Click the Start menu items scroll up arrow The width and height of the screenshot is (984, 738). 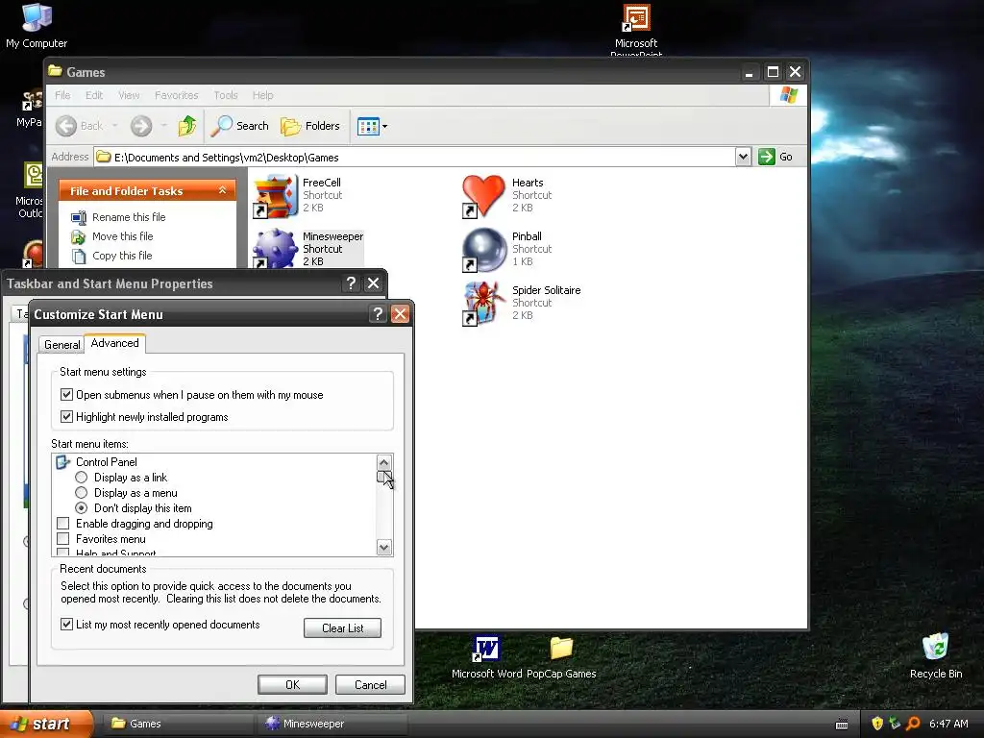pos(384,462)
